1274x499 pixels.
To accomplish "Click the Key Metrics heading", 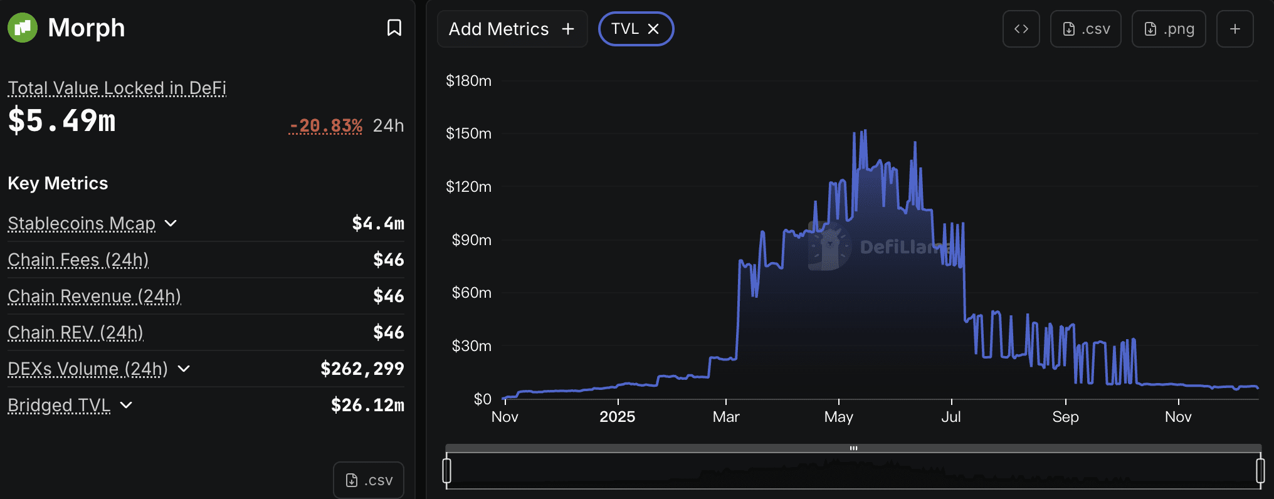I will [x=58, y=183].
